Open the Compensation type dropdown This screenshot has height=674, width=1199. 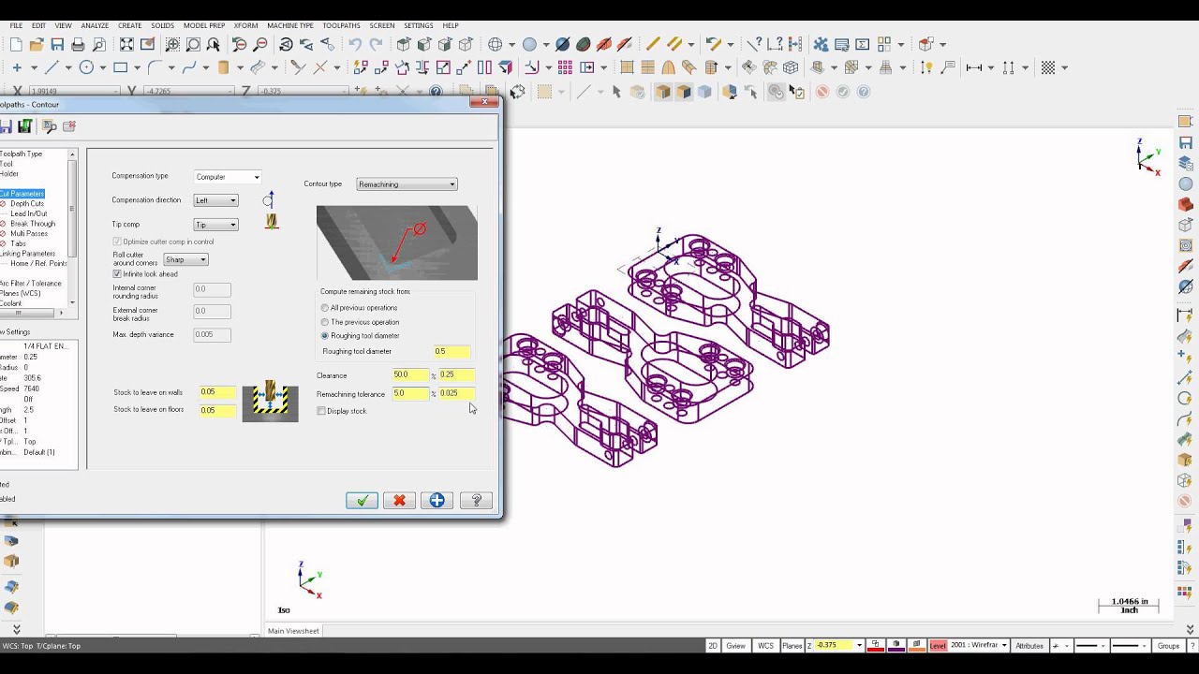[228, 177]
